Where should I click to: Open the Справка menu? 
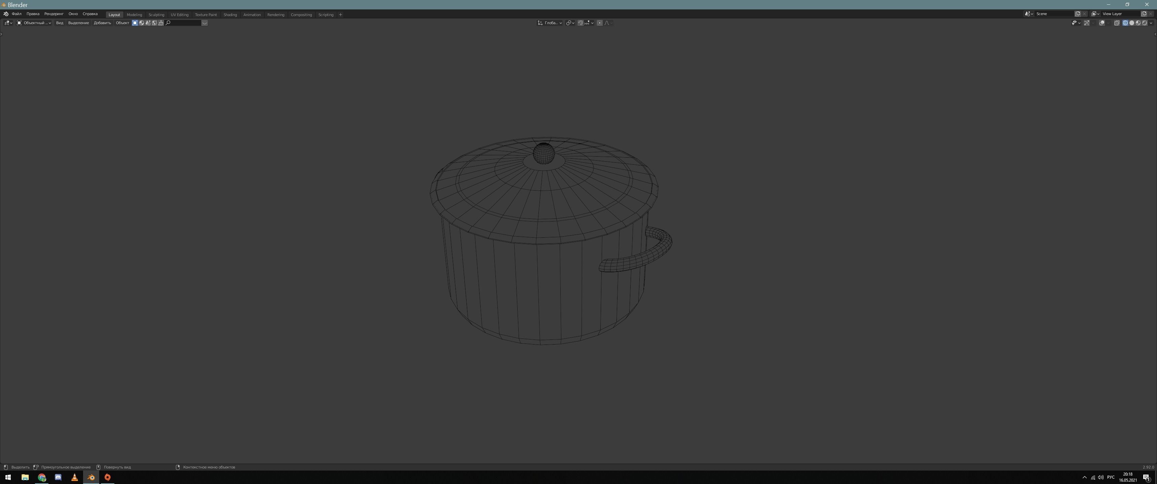tap(90, 14)
